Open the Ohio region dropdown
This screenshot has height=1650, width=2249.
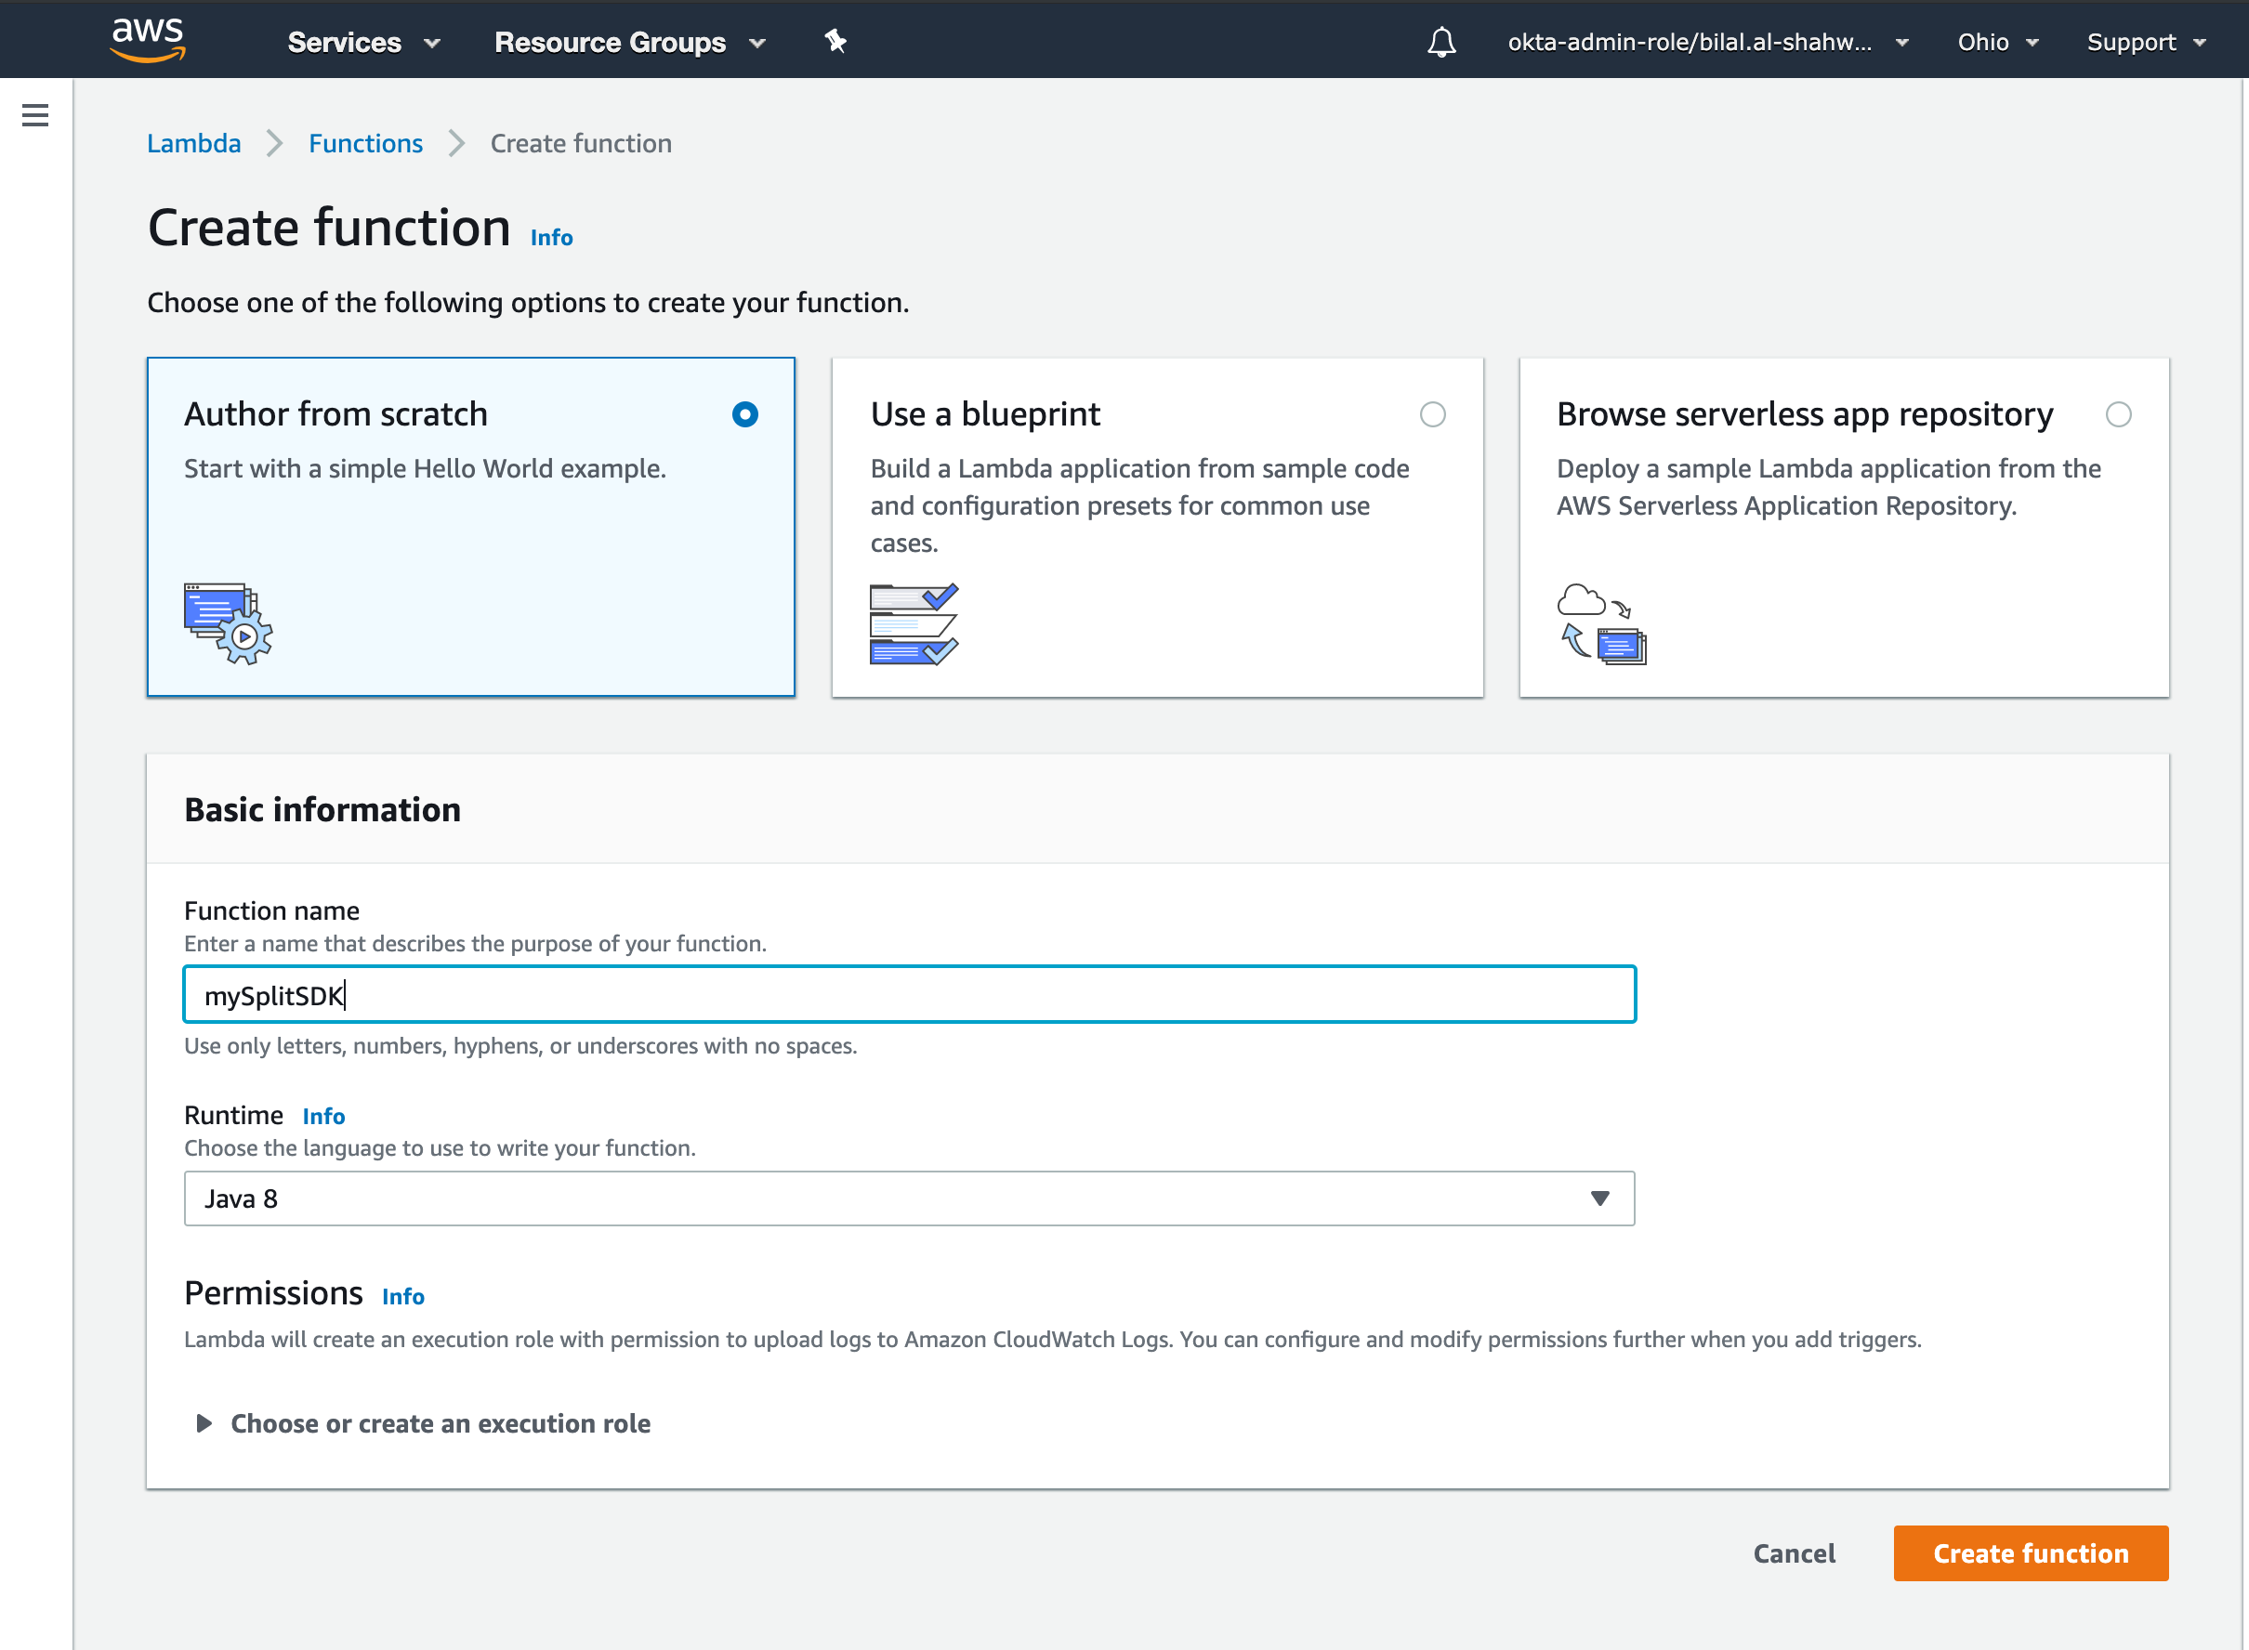click(1996, 42)
